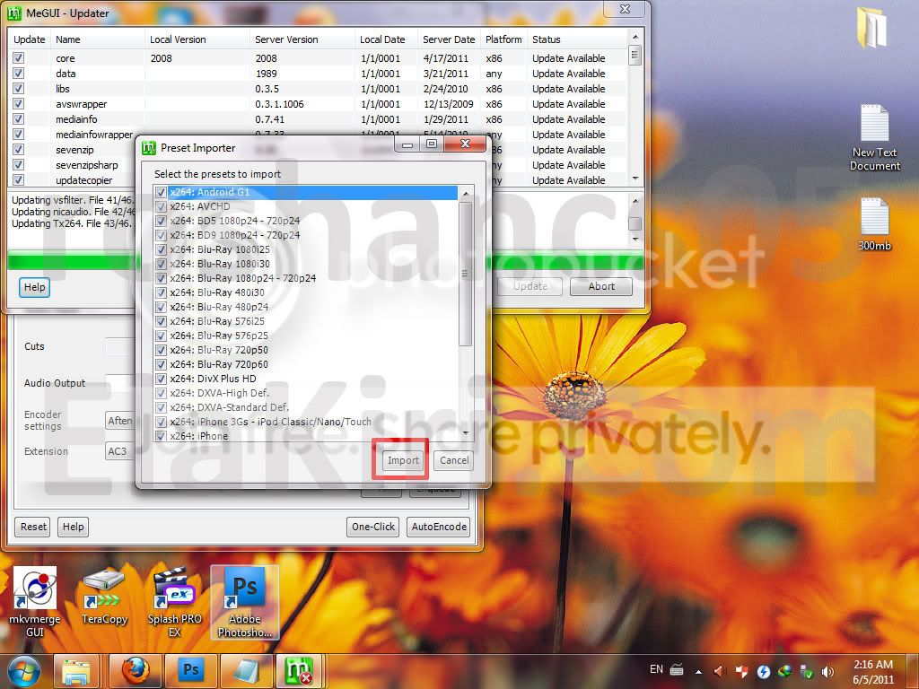Viewport: 919px width, 689px height.
Task: Click the Reset button in MeGUI main window
Action: point(33,527)
